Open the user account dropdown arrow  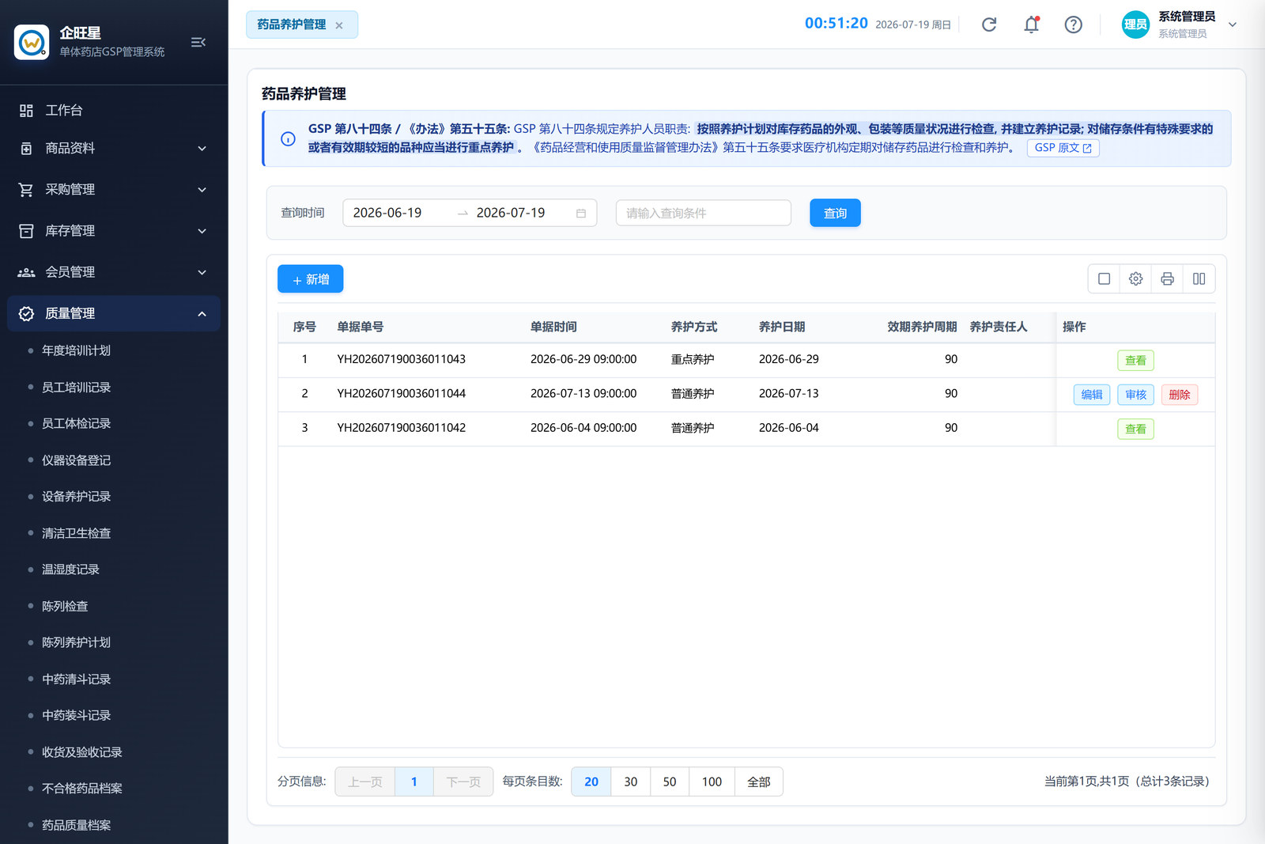(1233, 25)
